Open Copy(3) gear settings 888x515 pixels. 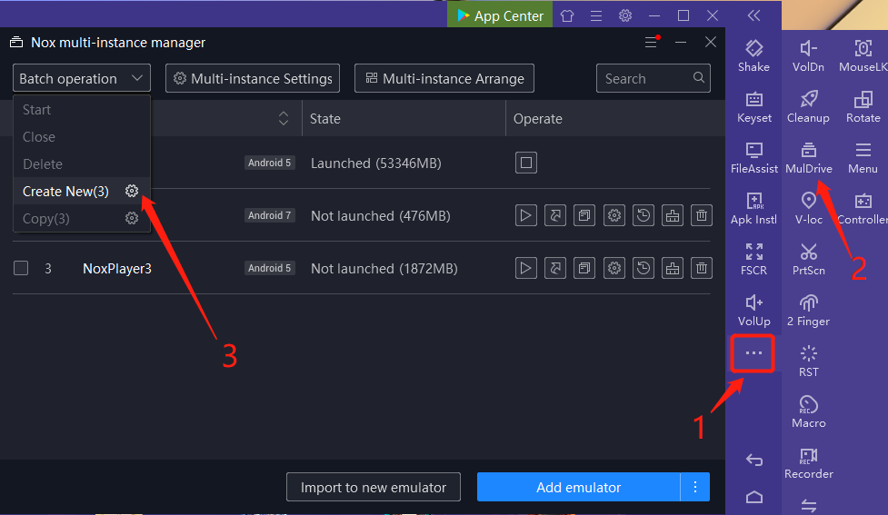tap(132, 219)
